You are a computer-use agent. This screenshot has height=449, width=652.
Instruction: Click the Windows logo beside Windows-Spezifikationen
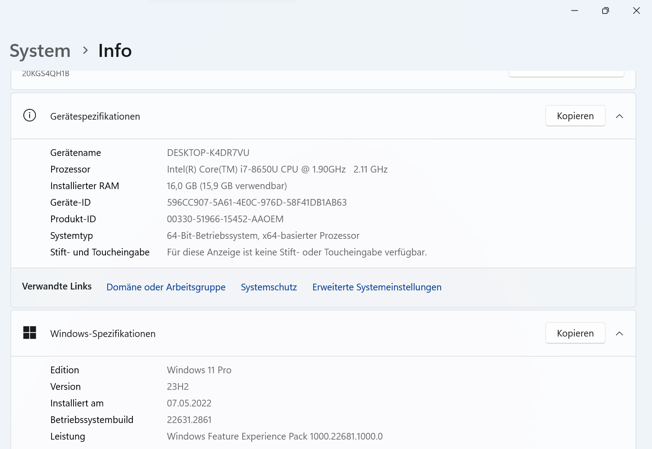pyautogui.click(x=30, y=333)
